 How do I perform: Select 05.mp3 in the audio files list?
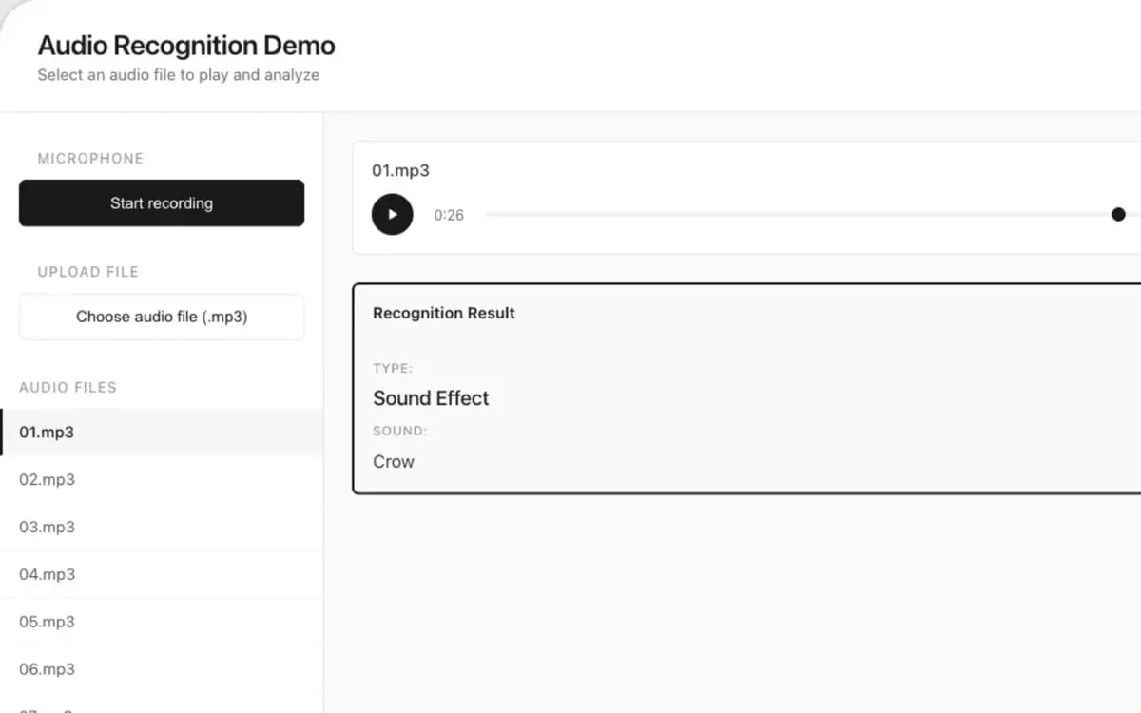162,622
